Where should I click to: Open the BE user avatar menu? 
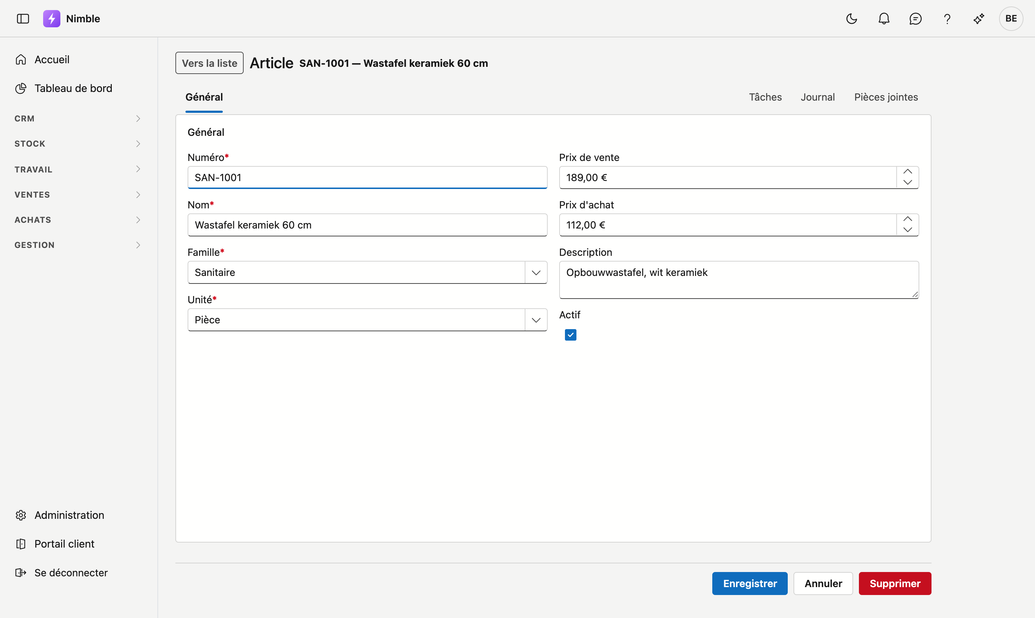tap(1011, 19)
